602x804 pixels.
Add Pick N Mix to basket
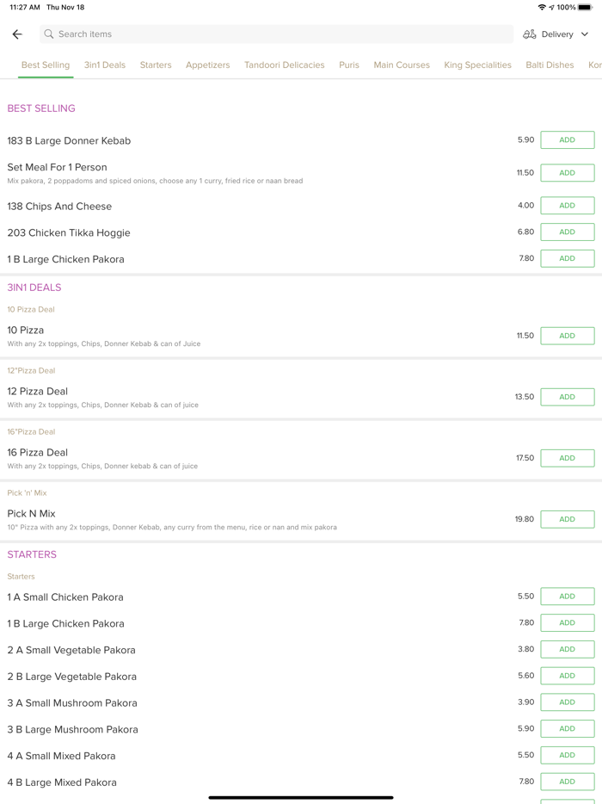coord(567,519)
